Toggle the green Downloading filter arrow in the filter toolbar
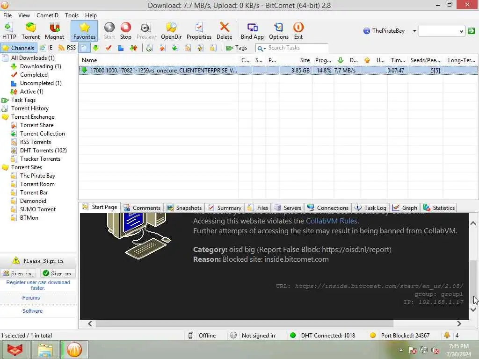Screen dimensions: 479x359 [96, 48]
